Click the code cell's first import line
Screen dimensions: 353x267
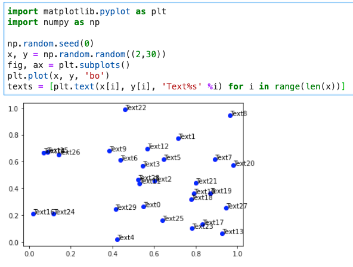pos(87,11)
